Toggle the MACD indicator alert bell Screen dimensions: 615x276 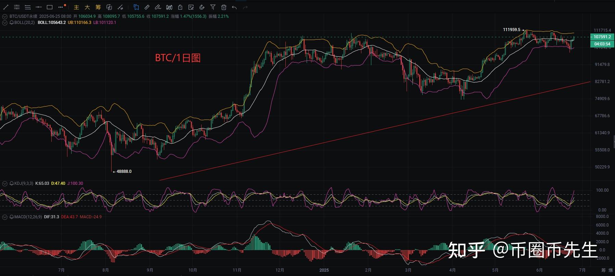[x=12, y=217]
